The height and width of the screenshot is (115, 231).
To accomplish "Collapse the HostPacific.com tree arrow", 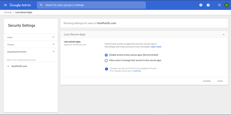I will [8, 66].
